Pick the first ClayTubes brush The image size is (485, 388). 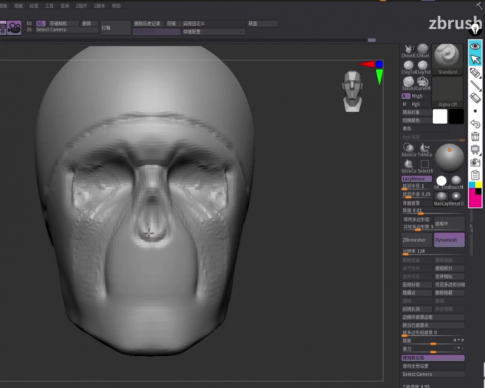point(409,66)
